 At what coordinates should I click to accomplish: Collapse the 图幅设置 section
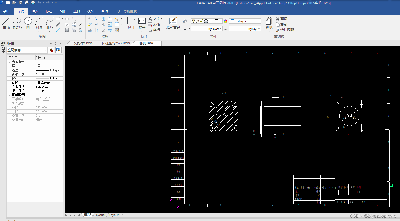9,95
